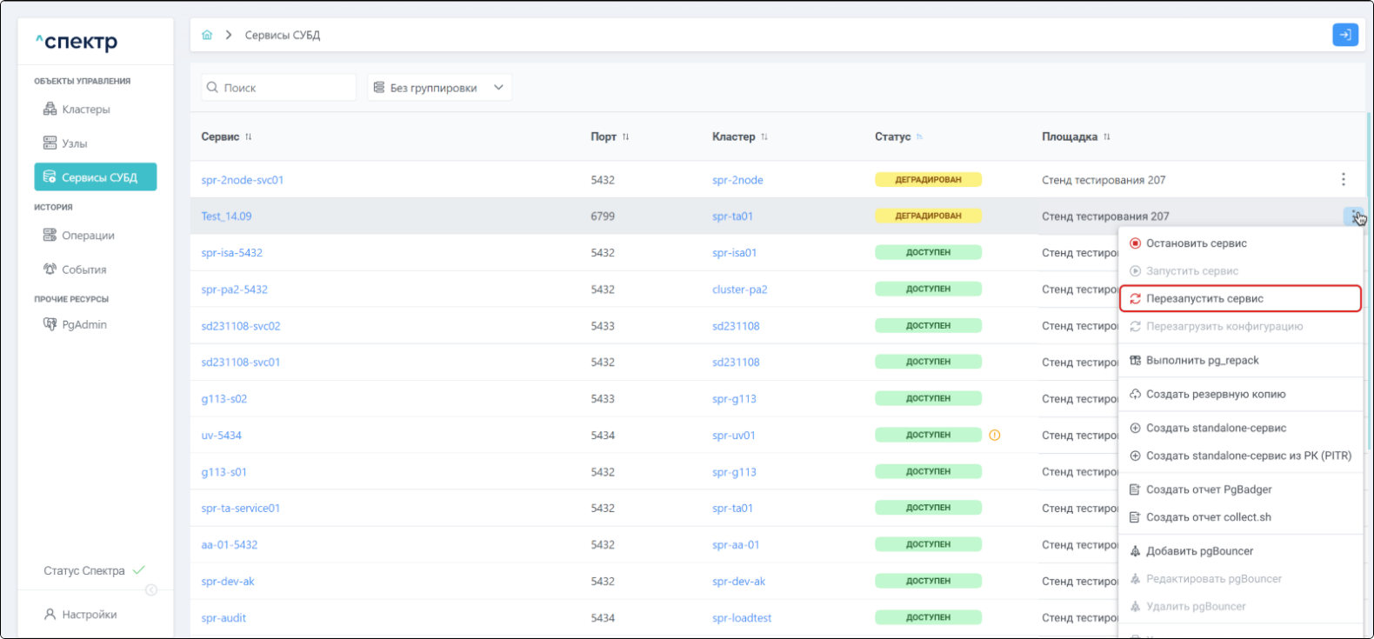Open the home breadcrumb icon
This screenshot has height=639, width=1374.
click(207, 35)
